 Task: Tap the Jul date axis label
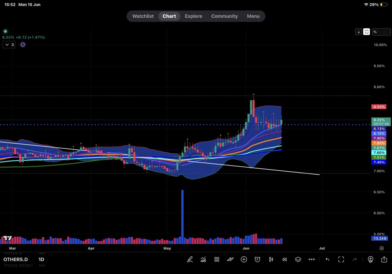pos(322,248)
